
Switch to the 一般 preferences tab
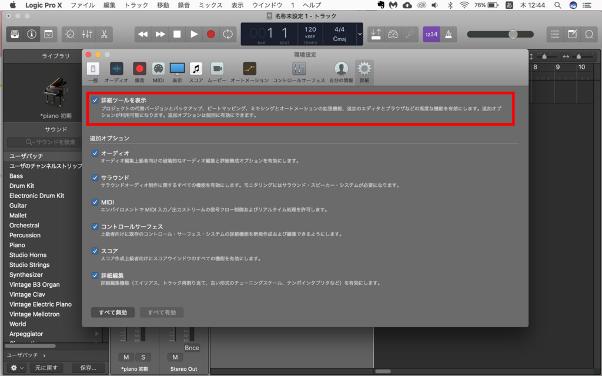click(x=93, y=72)
